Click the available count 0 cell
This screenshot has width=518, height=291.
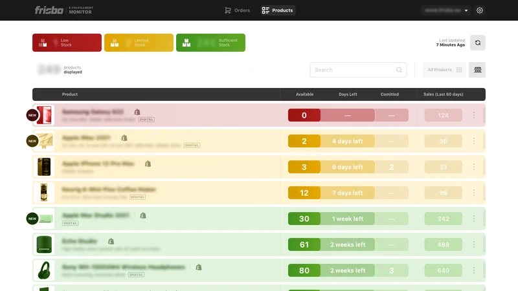point(304,115)
